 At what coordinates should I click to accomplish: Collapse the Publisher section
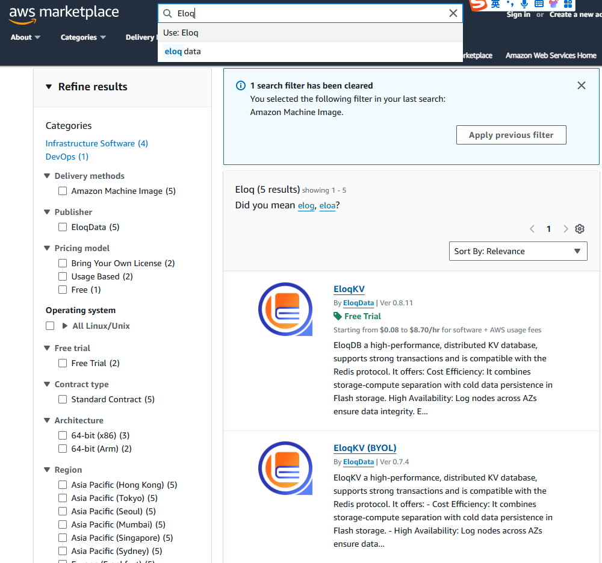(47, 212)
